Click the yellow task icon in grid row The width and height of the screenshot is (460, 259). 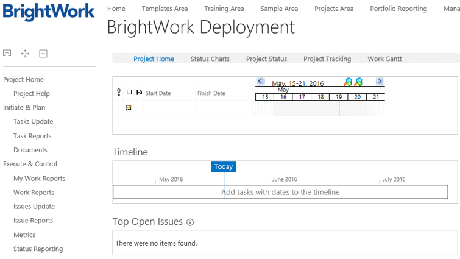tap(129, 107)
